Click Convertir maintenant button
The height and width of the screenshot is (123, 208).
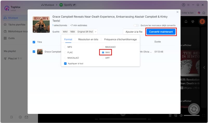[x=161, y=32]
